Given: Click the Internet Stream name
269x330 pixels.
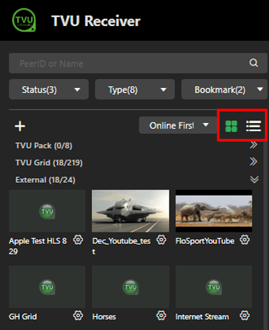Looking at the screenshot, I should (x=202, y=317).
